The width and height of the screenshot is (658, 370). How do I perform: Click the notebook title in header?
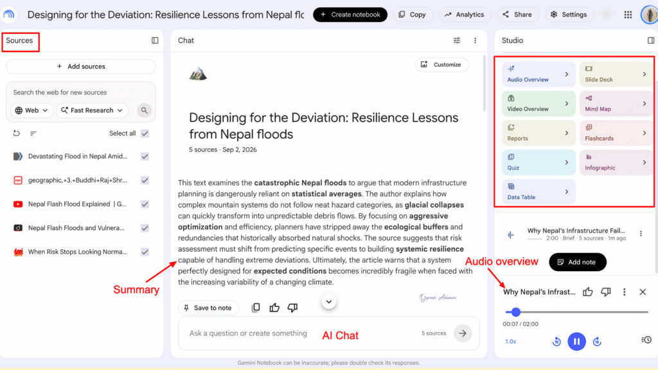(x=166, y=15)
